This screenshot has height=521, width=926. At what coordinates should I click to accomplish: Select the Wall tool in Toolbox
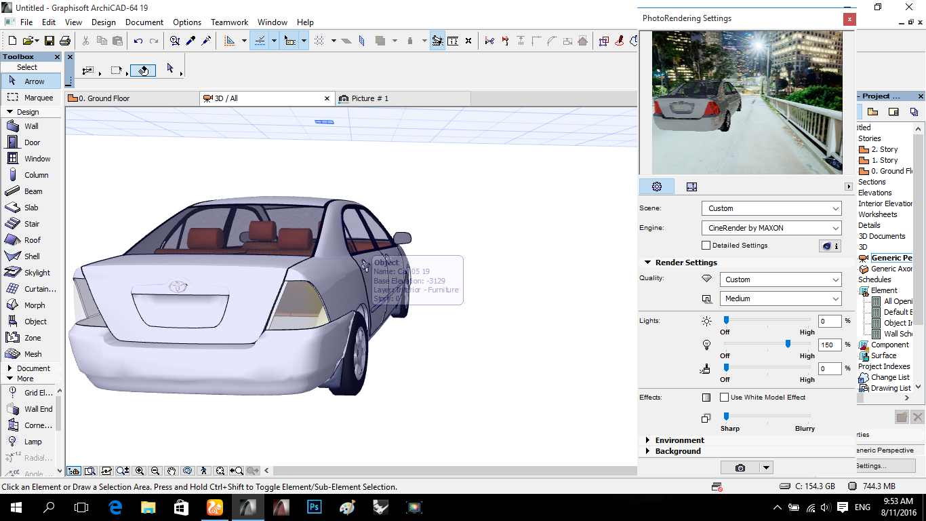point(31,126)
